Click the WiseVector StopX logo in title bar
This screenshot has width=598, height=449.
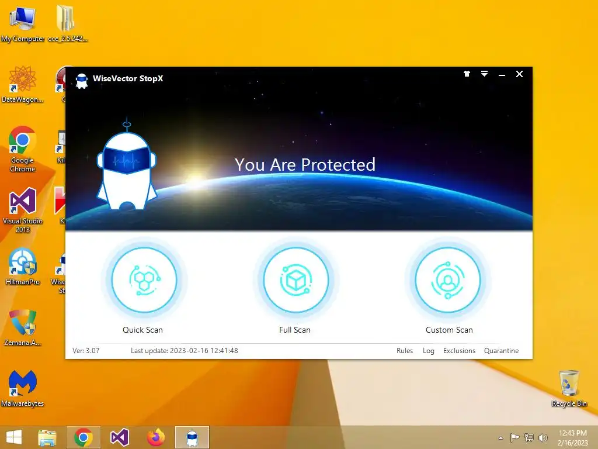[82, 81]
